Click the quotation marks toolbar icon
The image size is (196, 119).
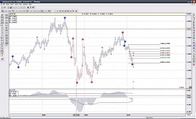coord(5,7)
